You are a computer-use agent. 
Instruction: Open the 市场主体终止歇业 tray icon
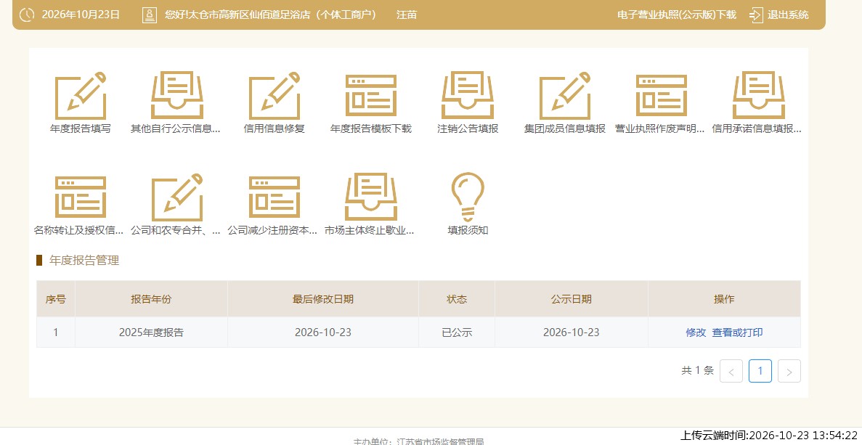tap(371, 197)
